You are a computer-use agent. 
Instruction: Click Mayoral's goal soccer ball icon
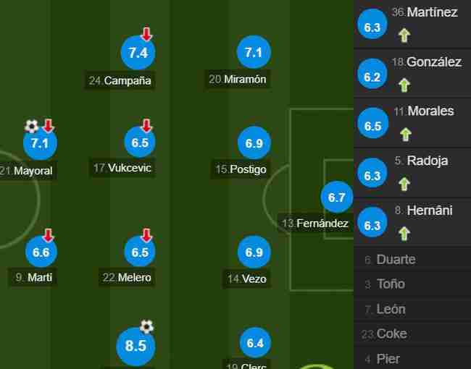tap(32, 126)
